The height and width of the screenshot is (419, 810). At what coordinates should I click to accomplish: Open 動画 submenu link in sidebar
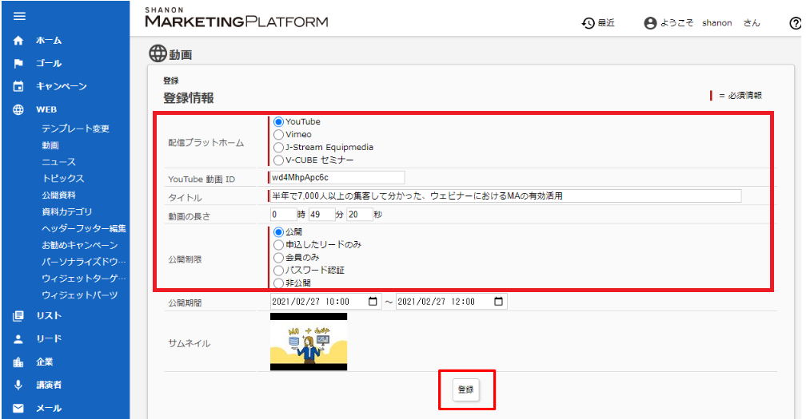pyautogui.click(x=50, y=145)
